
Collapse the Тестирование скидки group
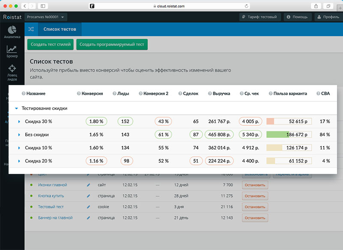pyautogui.click(x=16, y=109)
